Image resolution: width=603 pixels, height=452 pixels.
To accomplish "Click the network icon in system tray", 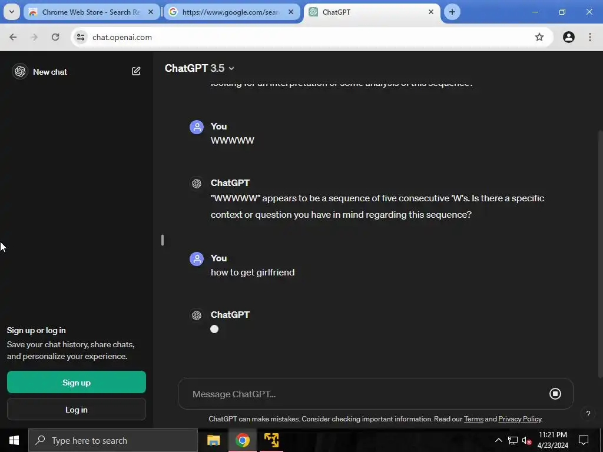I will (513, 440).
